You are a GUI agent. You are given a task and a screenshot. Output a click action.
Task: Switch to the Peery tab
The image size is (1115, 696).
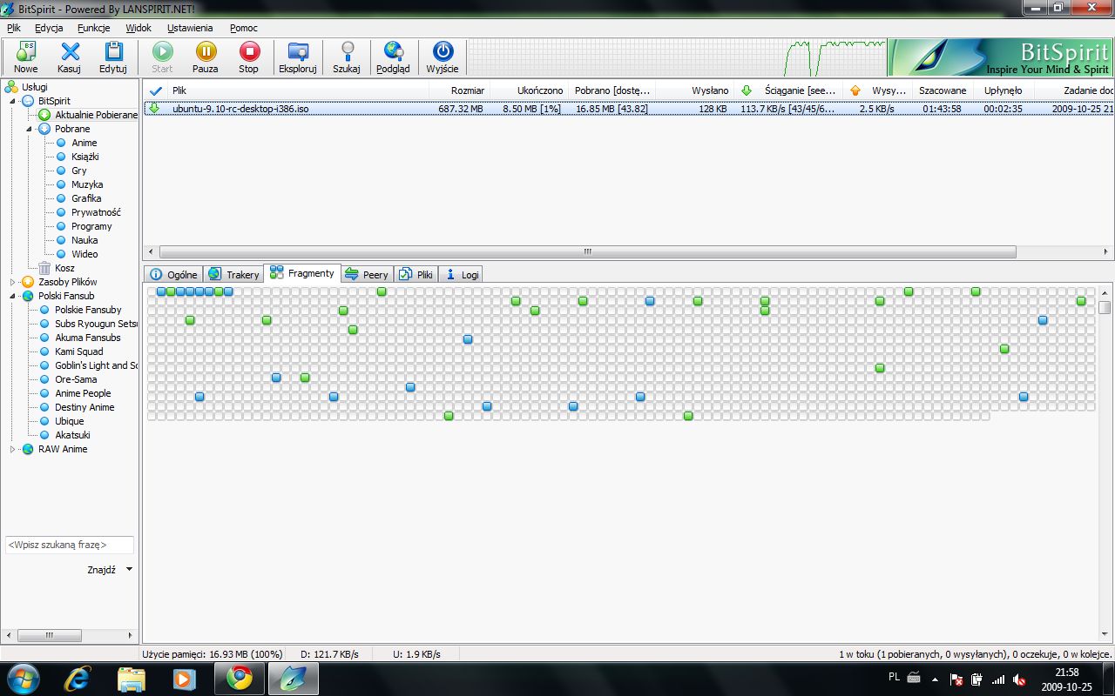[367, 274]
